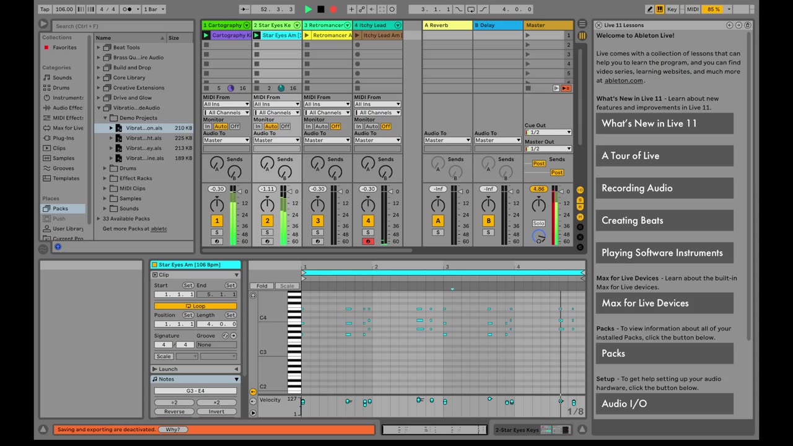Image resolution: width=793 pixels, height=446 pixels.
Task: Open A Tour of Live lesson
Action: [665, 155]
